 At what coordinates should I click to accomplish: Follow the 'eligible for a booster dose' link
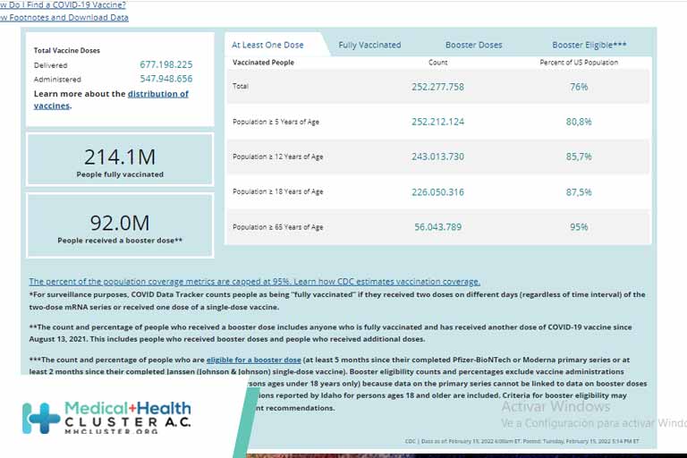point(254,360)
